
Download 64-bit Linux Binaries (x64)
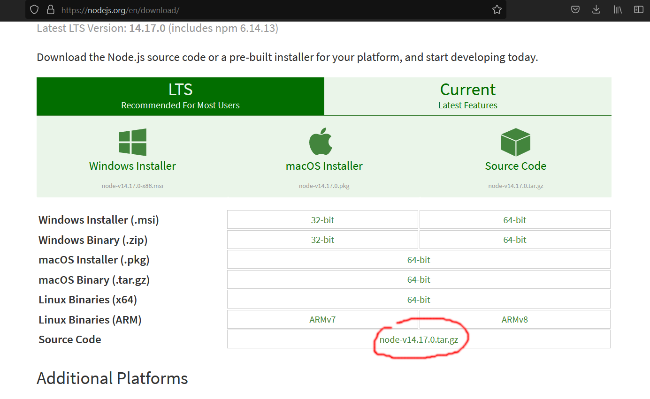tap(419, 300)
